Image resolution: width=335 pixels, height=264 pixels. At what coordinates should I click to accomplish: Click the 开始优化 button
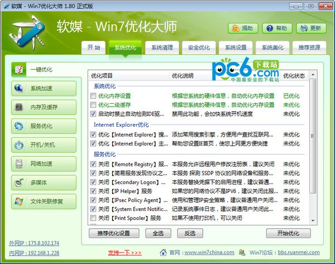[288, 233]
